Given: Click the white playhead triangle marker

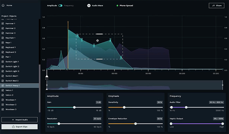Looking at the screenshot, I should pos(47,75).
